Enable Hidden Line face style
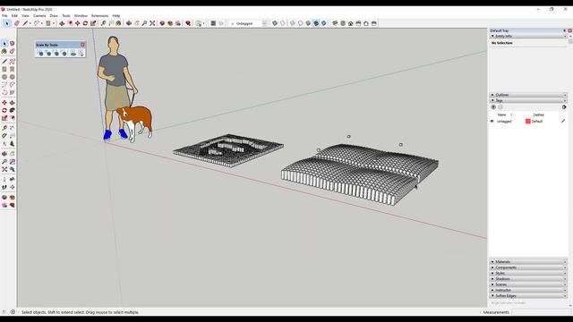573x322 pixels. 301,23
